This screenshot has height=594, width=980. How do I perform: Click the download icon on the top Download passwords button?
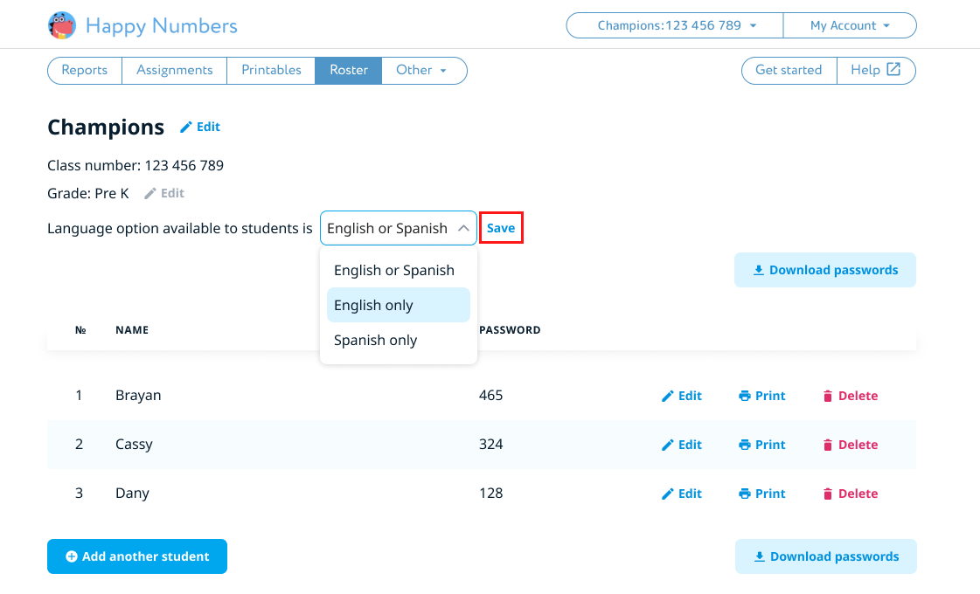(758, 270)
